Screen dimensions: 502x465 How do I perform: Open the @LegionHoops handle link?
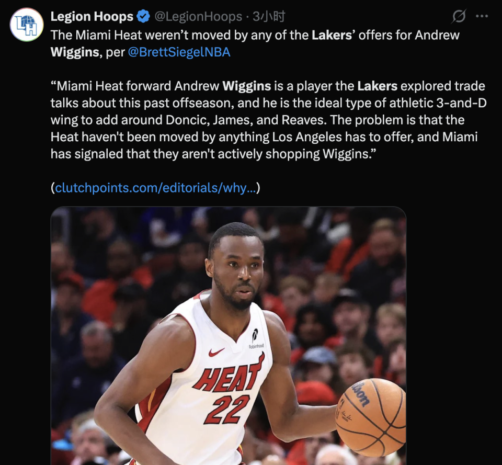198,16
